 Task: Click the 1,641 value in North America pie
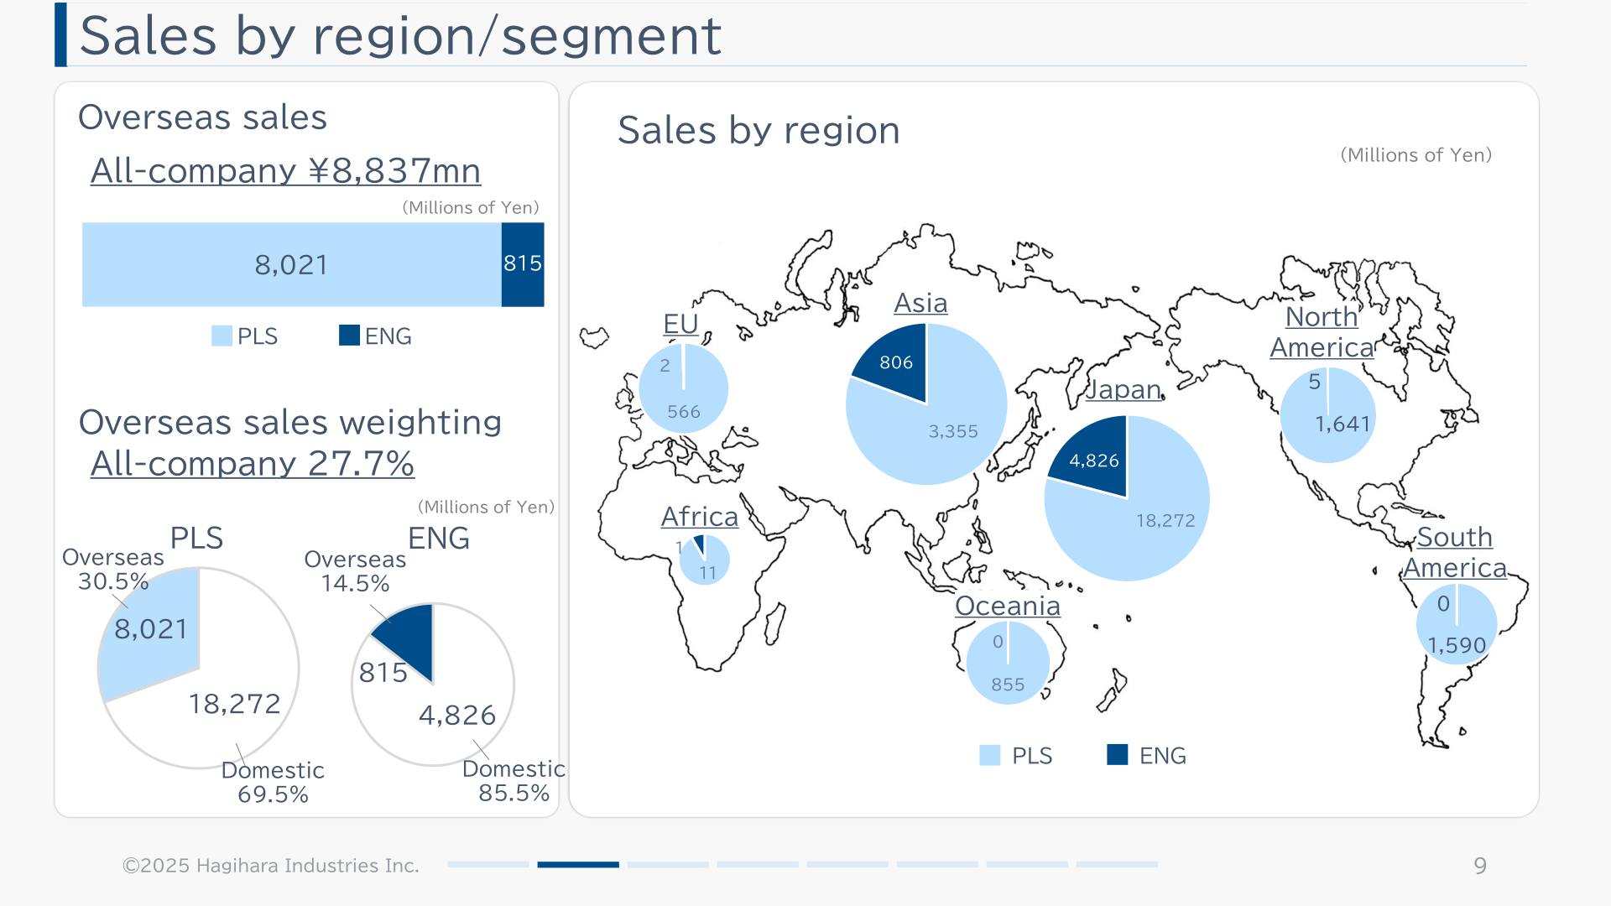(x=1342, y=424)
